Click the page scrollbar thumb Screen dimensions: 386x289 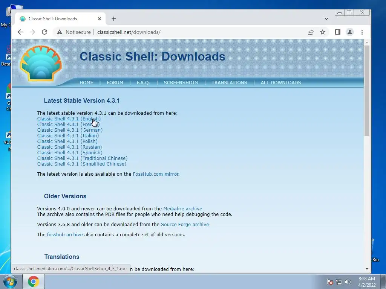(x=367, y=91)
